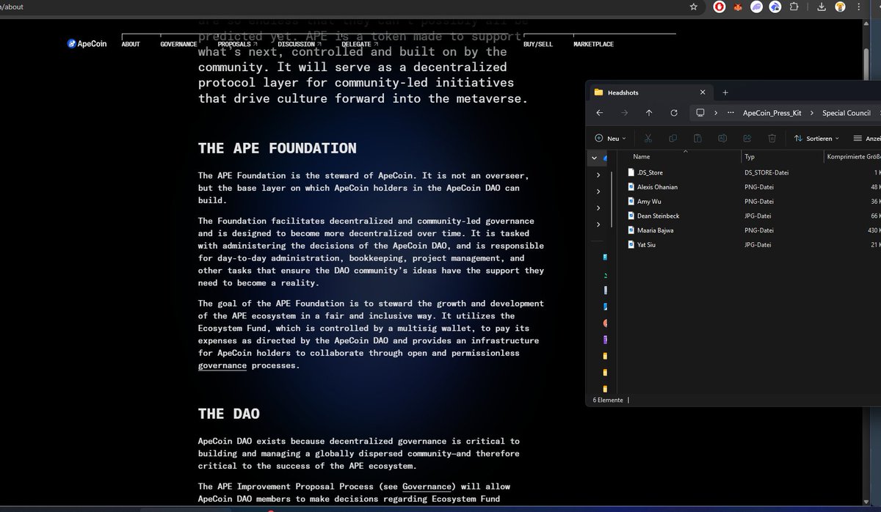Open the Sortieren sort dropdown
Viewport: 881px width, 512px height.
click(817, 138)
